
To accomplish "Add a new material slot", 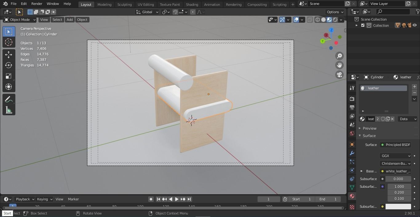I will pyautogui.click(x=414, y=87).
